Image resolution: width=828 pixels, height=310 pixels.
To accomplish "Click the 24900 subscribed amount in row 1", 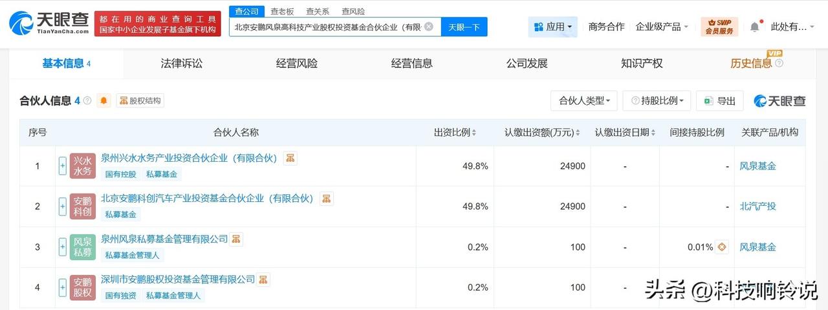I will [572, 166].
